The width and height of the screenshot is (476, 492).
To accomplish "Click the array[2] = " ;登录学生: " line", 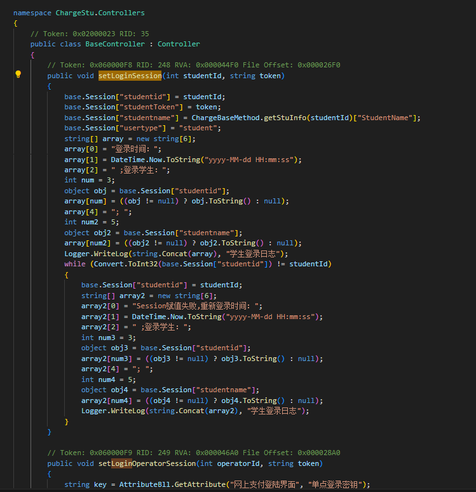I will click(x=117, y=170).
